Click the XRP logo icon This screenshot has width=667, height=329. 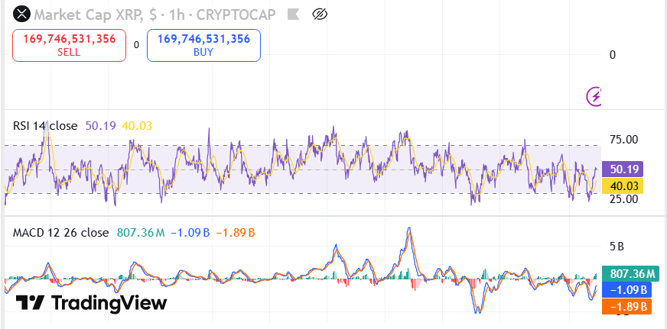21,15
